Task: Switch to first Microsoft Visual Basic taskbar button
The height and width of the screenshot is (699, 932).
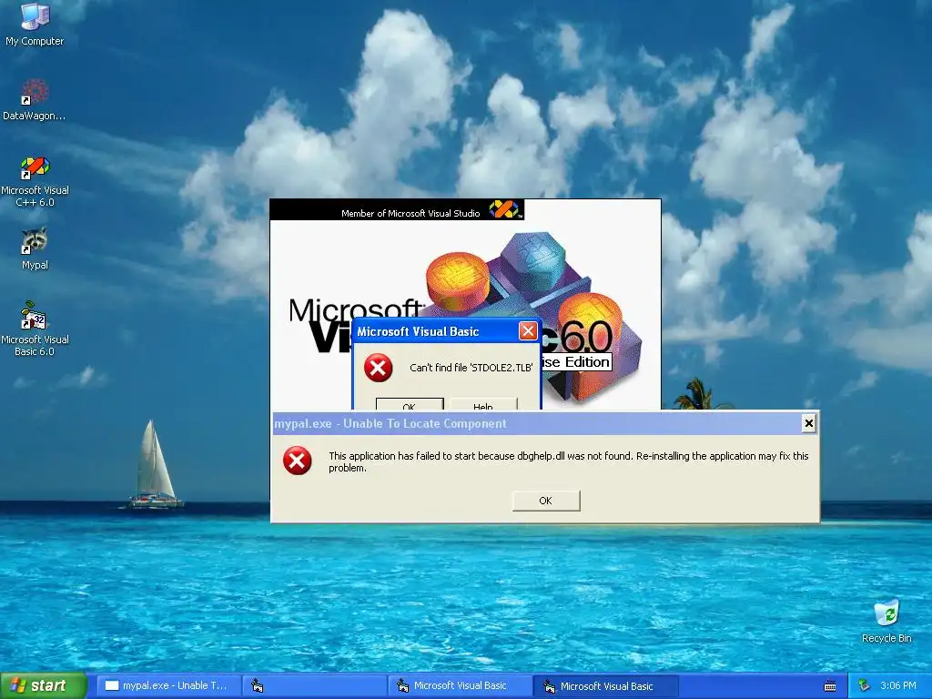Action: pos(460,685)
